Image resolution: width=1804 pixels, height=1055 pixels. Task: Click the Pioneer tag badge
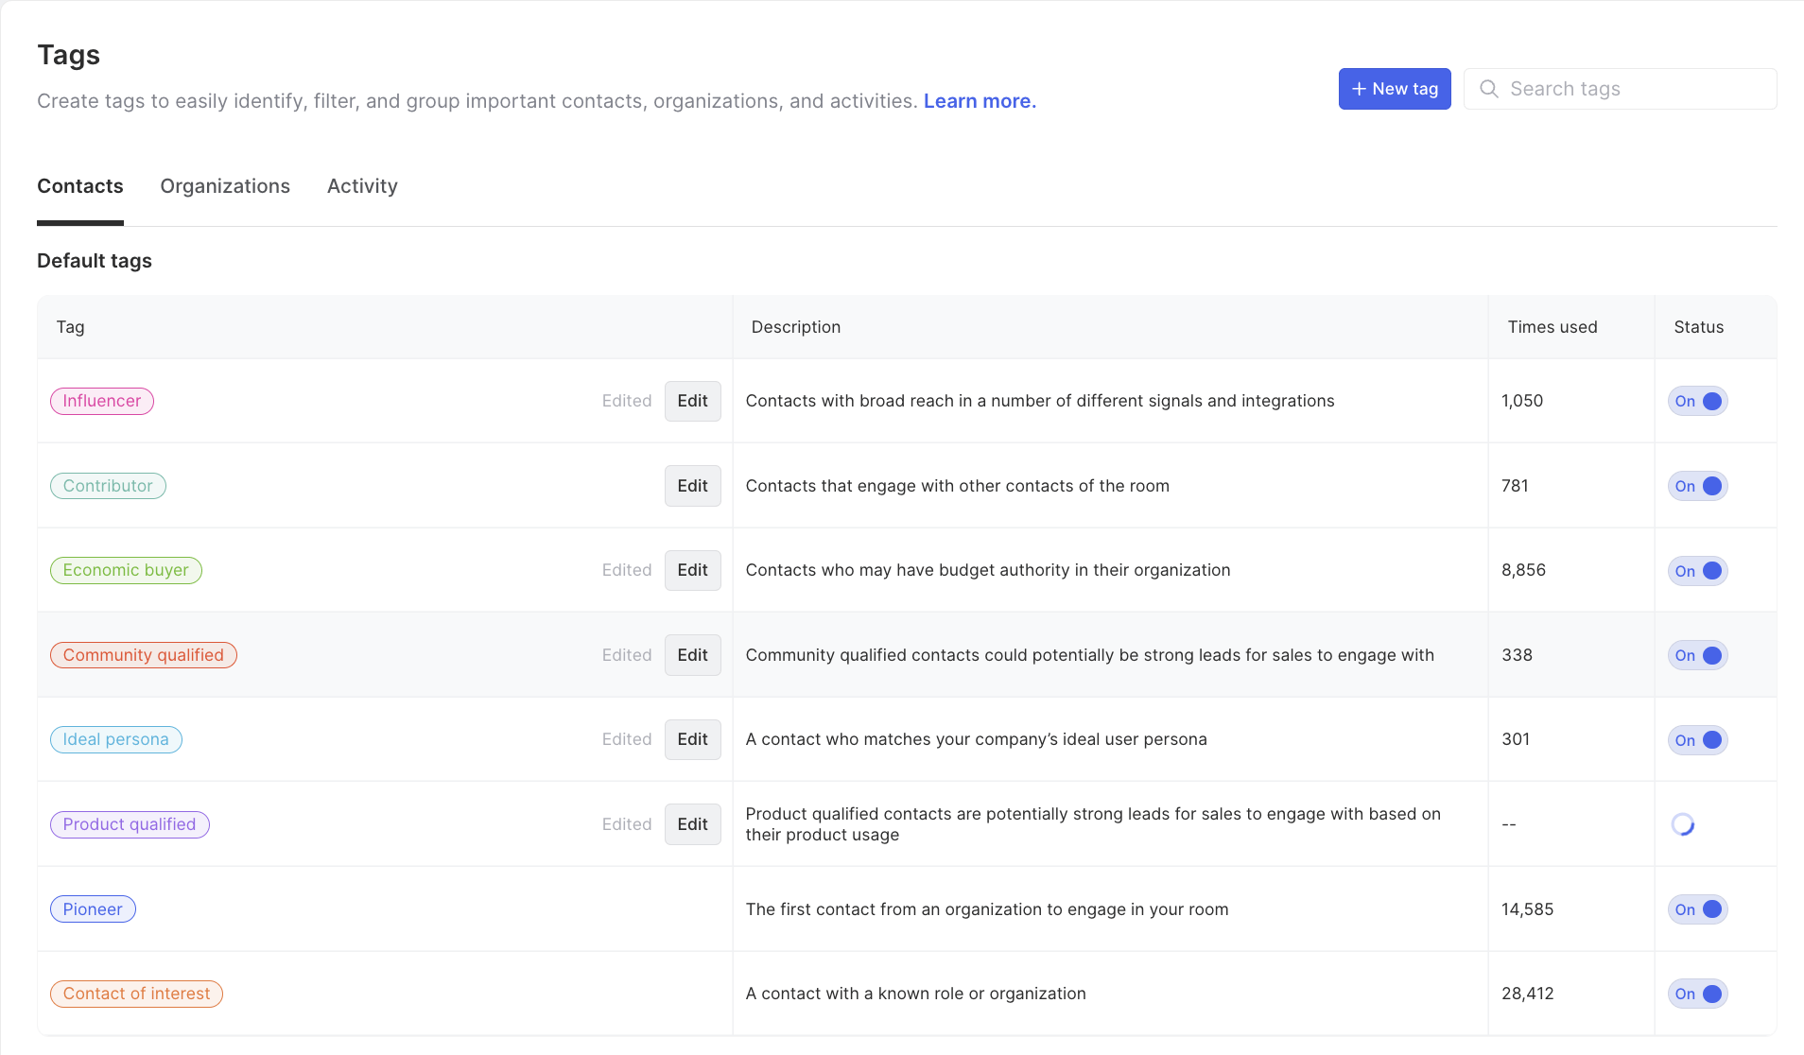pyautogui.click(x=93, y=909)
